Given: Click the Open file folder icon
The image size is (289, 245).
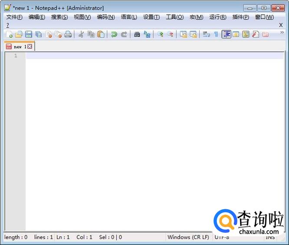Looking at the screenshot, I should pyautogui.click(x=19, y=34).
